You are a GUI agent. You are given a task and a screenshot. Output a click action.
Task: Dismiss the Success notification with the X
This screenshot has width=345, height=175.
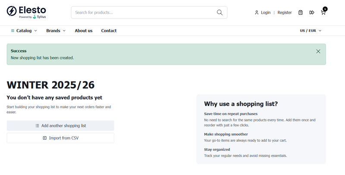pos(318,51)
